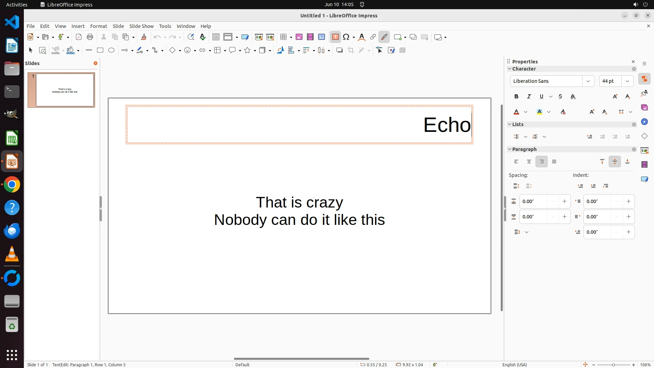Select the Ellipse drawing tool

point(111,50)
